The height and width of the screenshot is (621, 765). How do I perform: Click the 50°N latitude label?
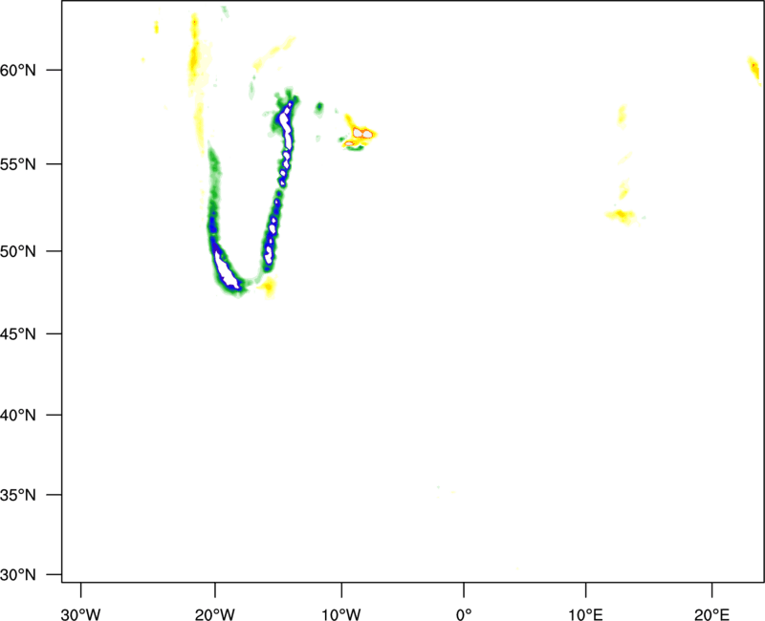18,251
